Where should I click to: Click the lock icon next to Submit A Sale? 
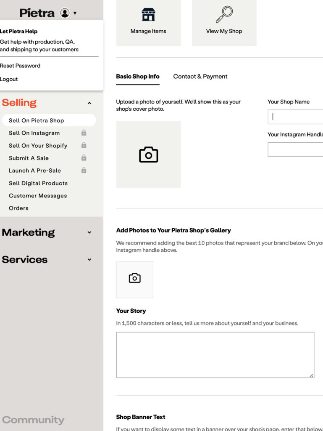click(84, 158)
